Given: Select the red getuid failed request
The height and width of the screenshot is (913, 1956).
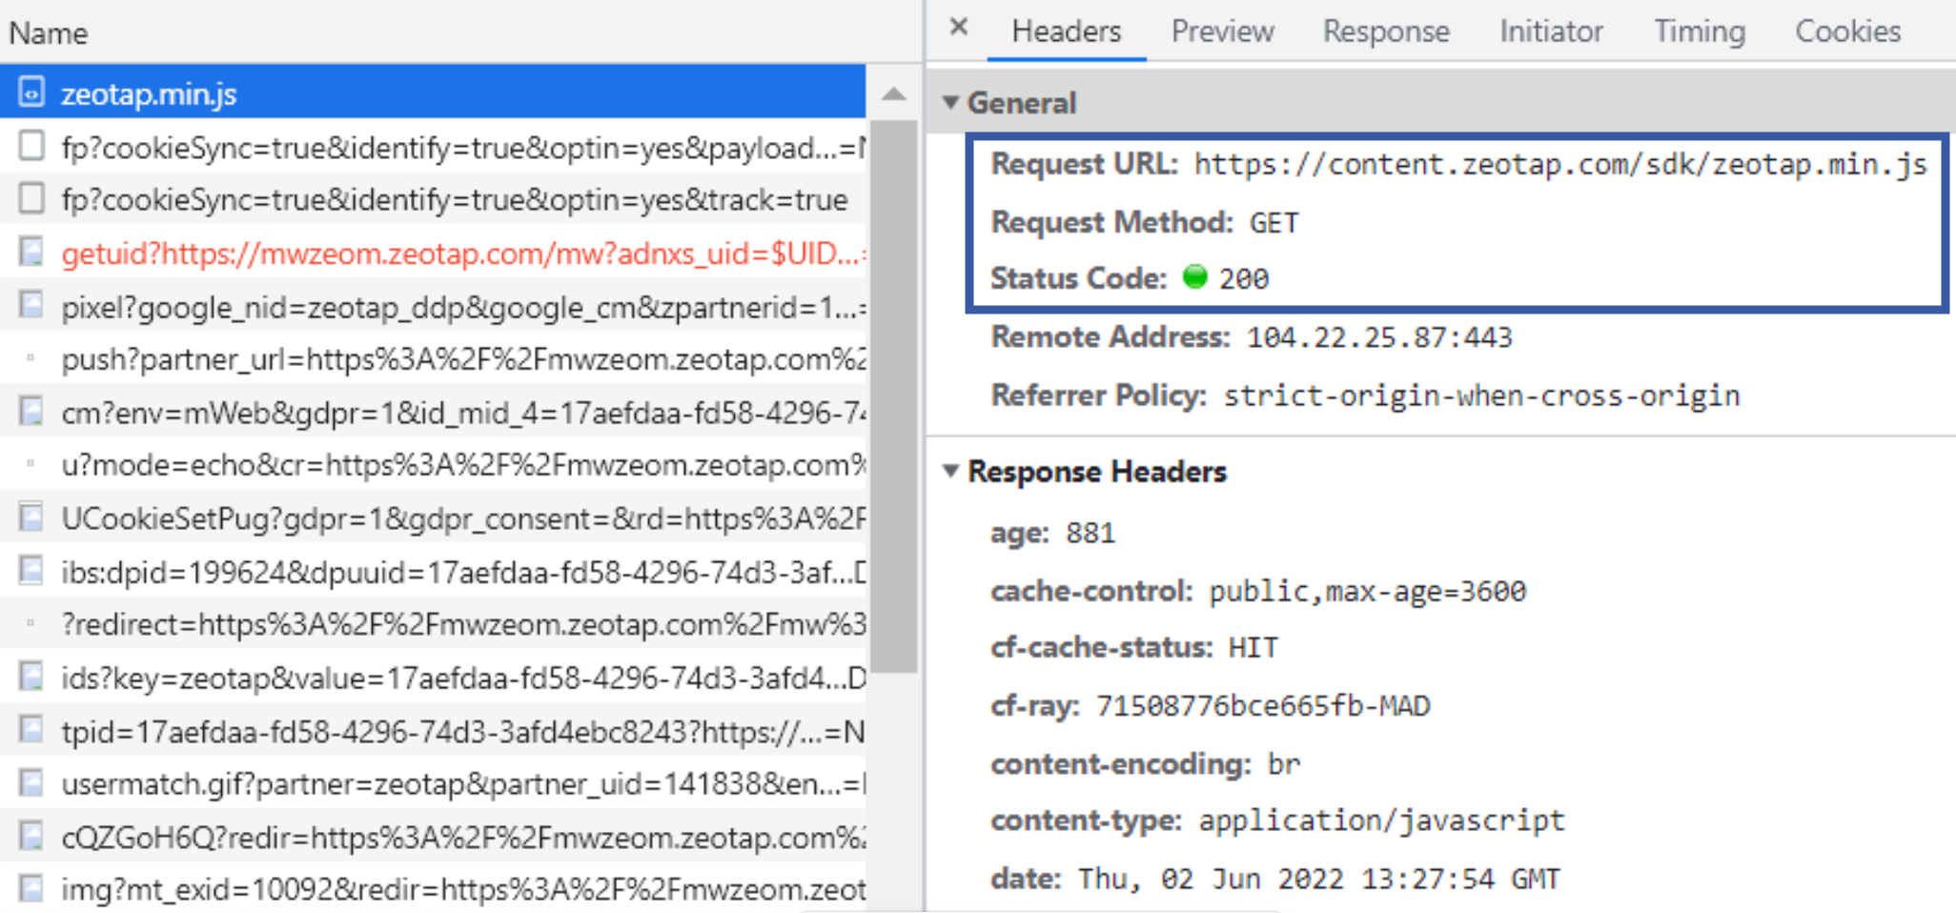Looking at the screenshot, I should (433, 253).
